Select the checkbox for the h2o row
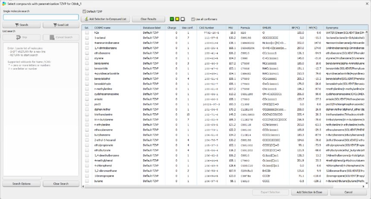This screenshot has height=199, width=371. 87,33
